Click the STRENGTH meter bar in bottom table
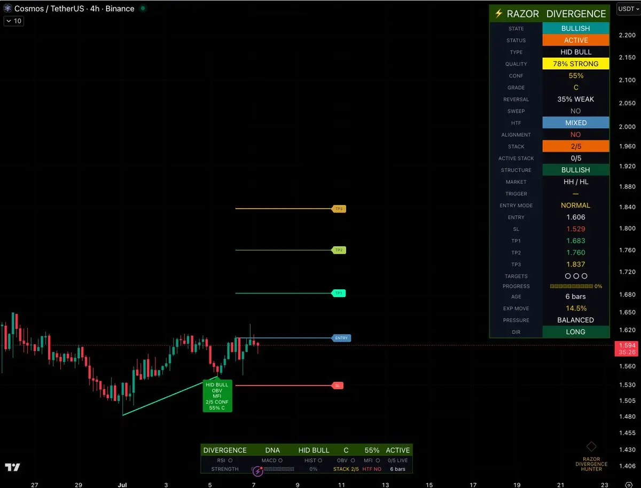Image resolution: width=641 pixels, height=488 pixels. coord(272,469)
